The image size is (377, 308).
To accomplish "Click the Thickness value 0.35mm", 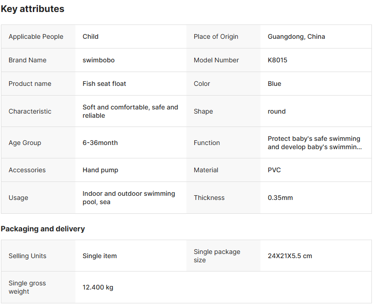I will 280,198.
